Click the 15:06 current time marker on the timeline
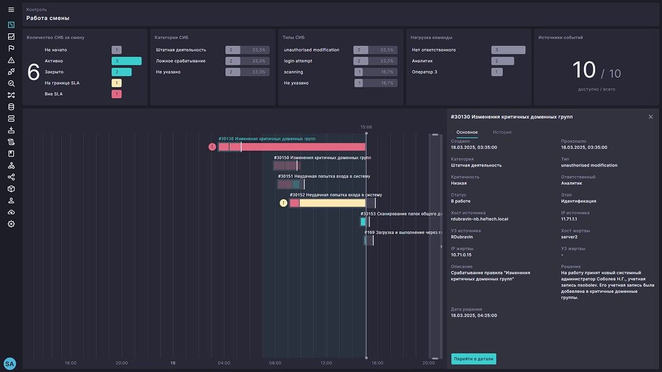Viewport: 662px width, 372px height. [366, 127]
